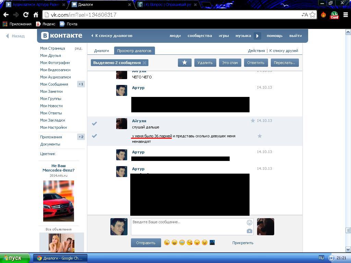Open the emoji picker smiley in message box
Screen dimensions: 351x263
point(250,223)
